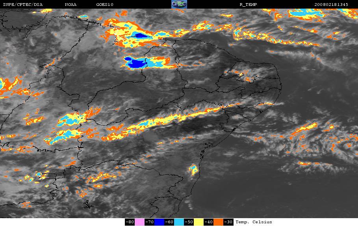This screenshot has height=226, width=358.
Task: Click the 'Temp. Celsius' legend caption
Action: pyautogui.click(x=254, y=222)
